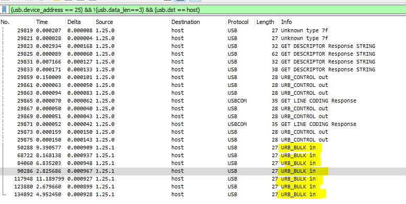
Task: Click the length value 38
Action: 275,69
